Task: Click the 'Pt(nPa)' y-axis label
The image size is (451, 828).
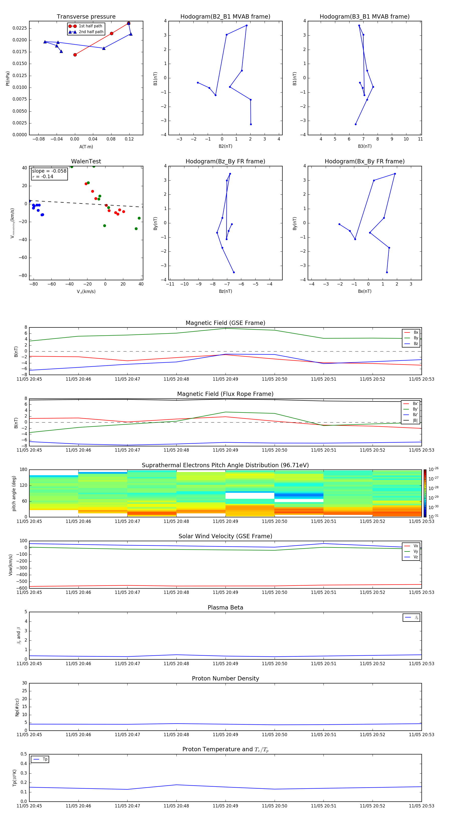Action: coord(8,79)
